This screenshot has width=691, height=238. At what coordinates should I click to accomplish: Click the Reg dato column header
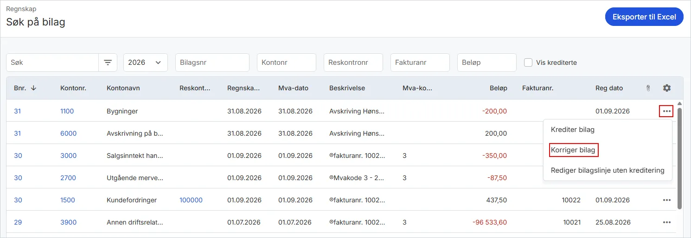pyautogui.click(x=609, y=88)
